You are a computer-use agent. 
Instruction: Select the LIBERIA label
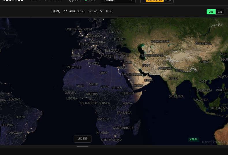pos(72,98)
